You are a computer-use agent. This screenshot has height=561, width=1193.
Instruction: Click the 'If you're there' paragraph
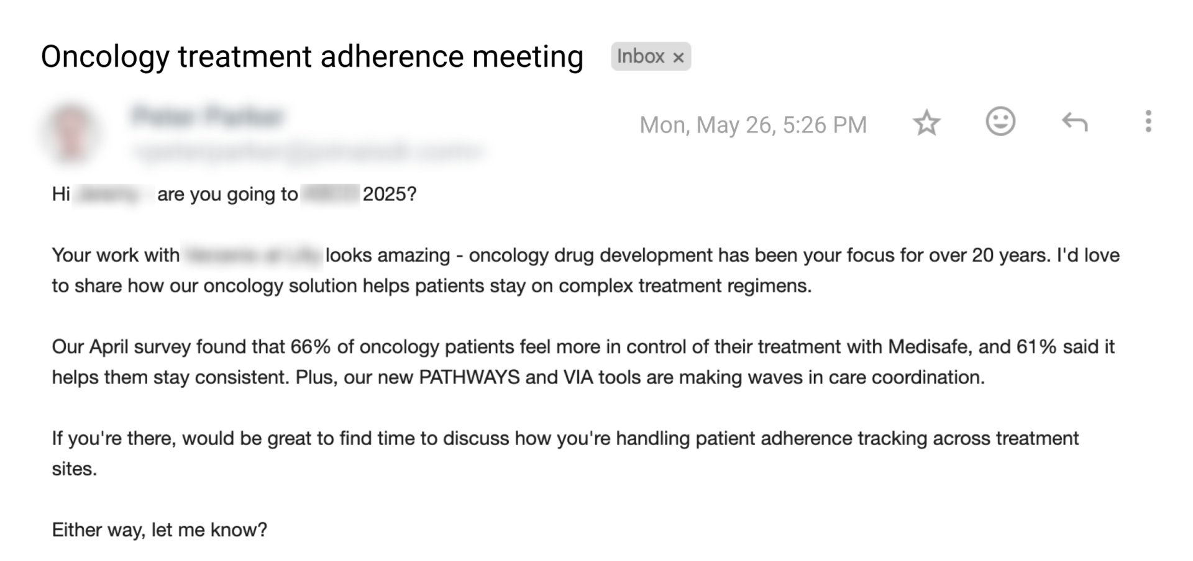click(565, 439)
